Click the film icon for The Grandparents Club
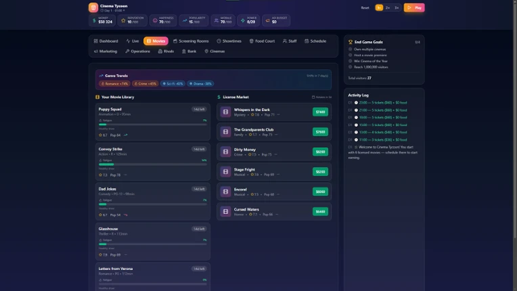The width and height of the screenshot is (517, 291). [x=225, y=132]
